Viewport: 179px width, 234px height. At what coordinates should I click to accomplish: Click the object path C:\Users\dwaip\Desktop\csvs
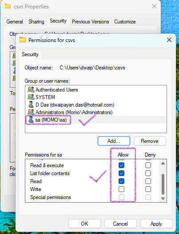point(92,68)
